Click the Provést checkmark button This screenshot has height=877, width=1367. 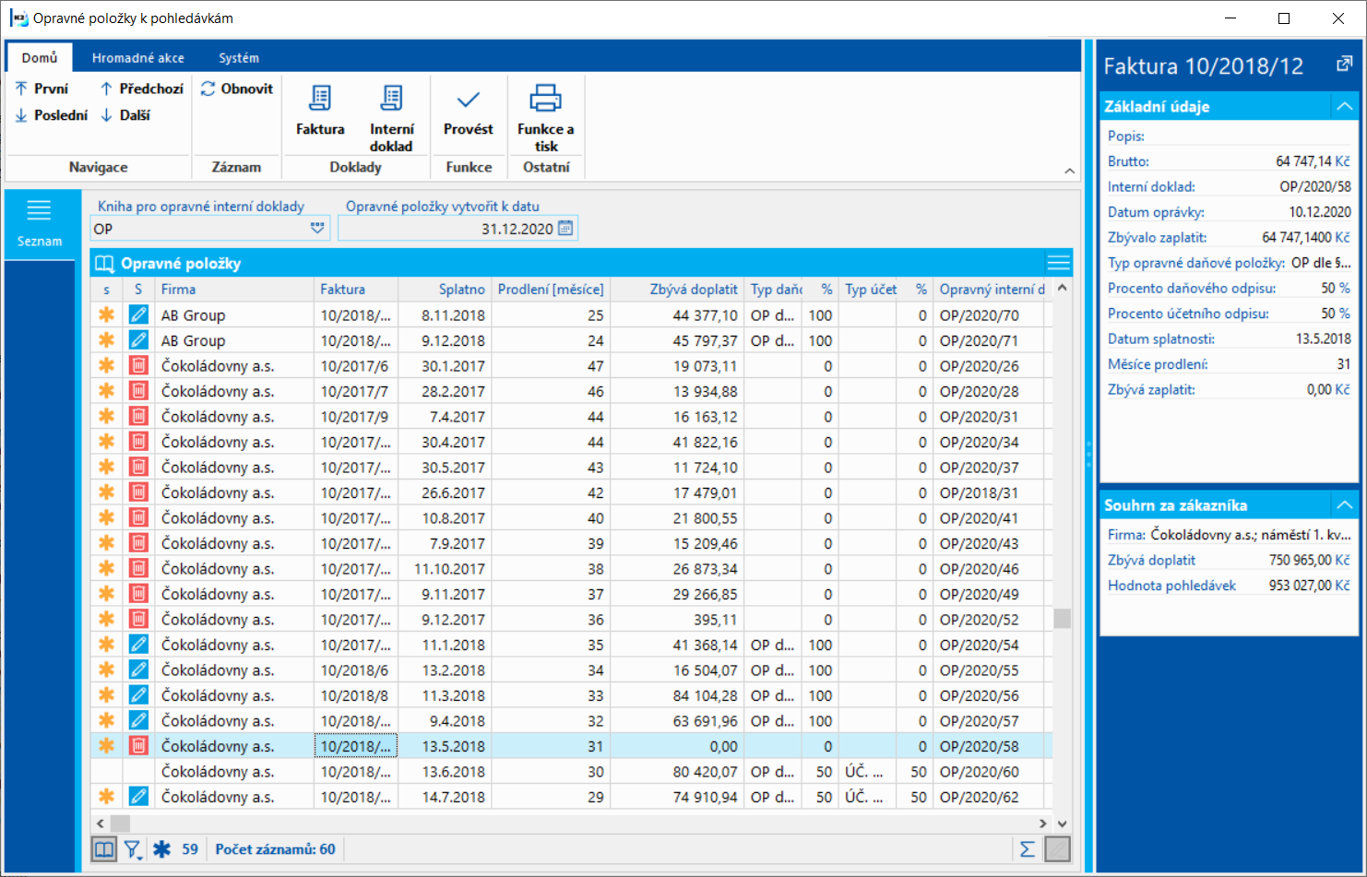point(468,100)
